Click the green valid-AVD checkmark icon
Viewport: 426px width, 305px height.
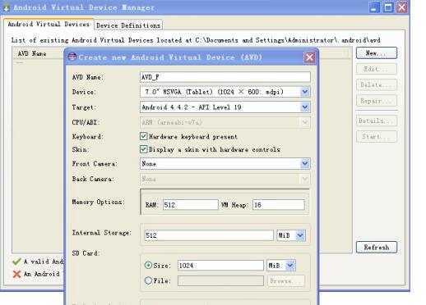pyautogui.click(x=16, y=262)
